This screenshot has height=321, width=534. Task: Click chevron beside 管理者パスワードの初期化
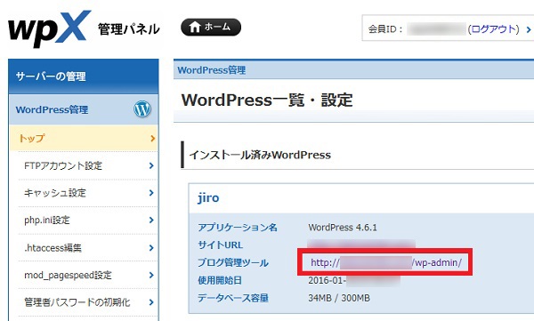151,302
